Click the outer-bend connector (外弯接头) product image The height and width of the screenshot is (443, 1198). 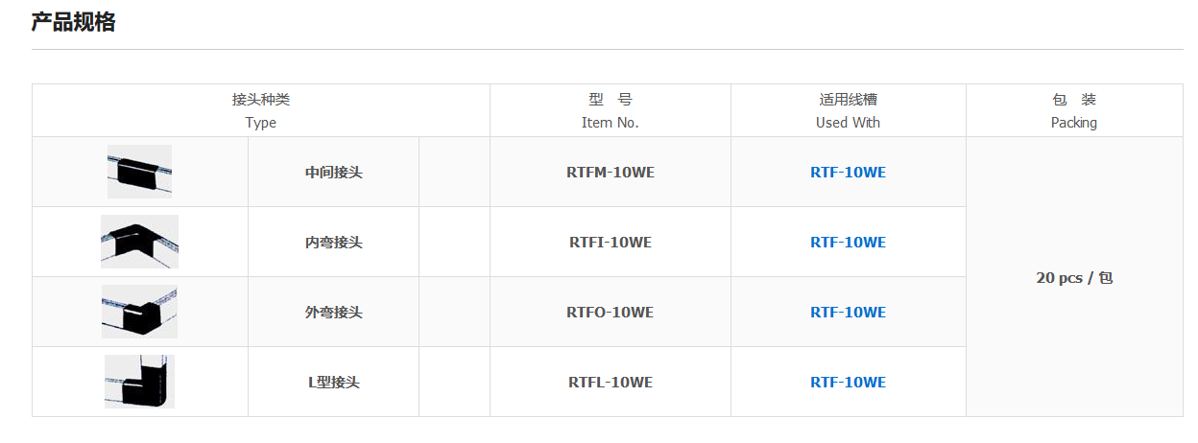coord(139,312)
